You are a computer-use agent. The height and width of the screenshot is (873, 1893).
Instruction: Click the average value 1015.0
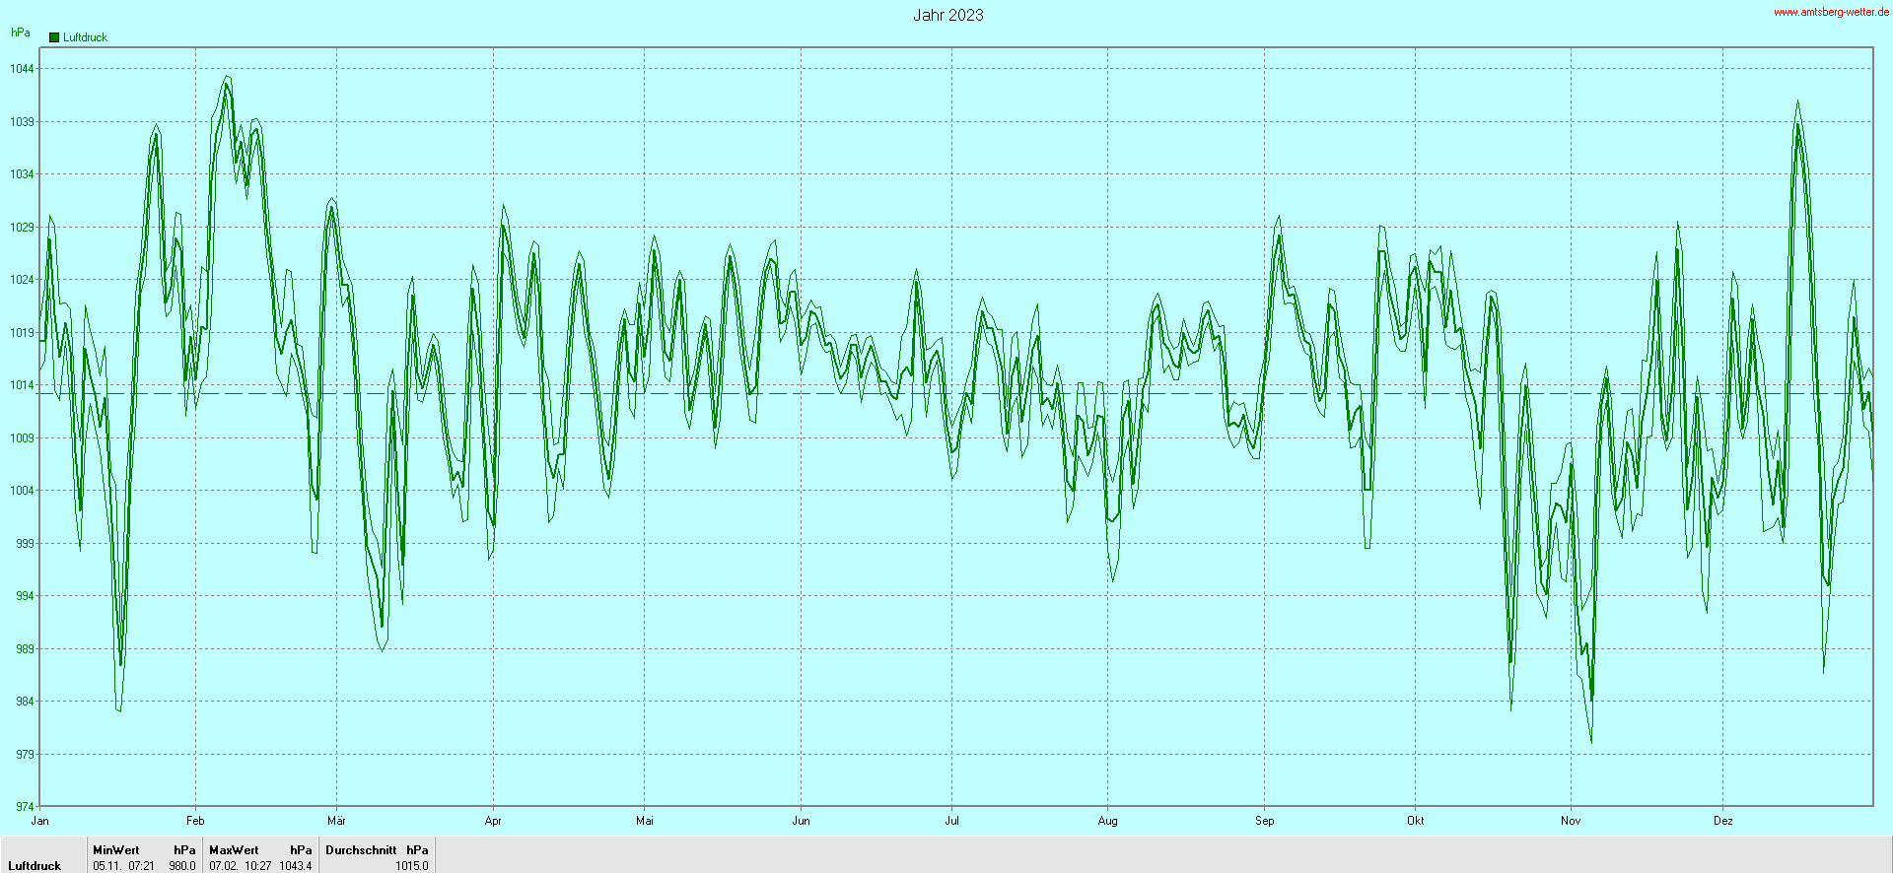[x=412, y=866]
